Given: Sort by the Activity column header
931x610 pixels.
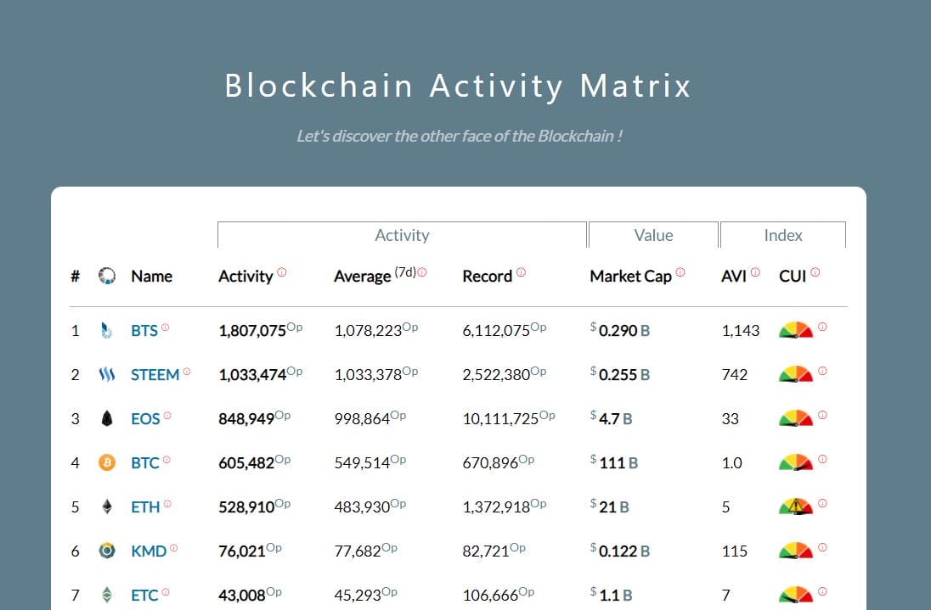Looking at the screenshot, I should tap(245, 277).
